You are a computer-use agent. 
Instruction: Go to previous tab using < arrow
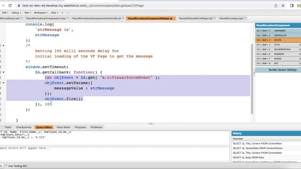[x=62, y=13]
